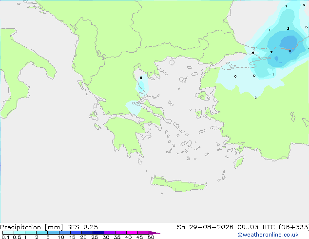Select the 15 mm legend color swatch
The width and height of the screenshot is (309, 239).
(x=76, y=233)
